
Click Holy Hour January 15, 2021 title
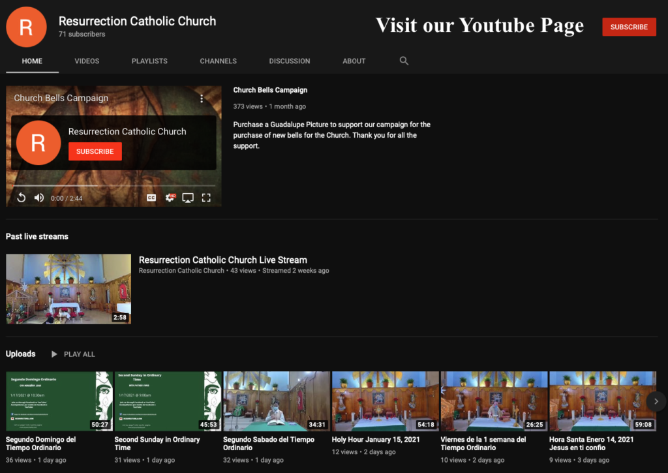pos(376,439)
